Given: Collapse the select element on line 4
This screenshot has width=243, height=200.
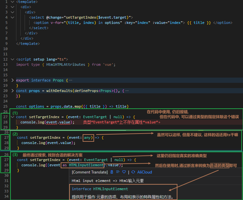Looking at the screenshot, I should tap(12, 17).
